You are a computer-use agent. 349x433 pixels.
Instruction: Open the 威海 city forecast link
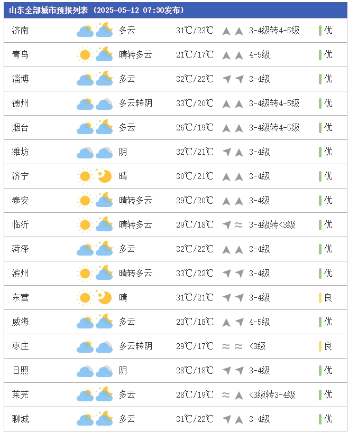(21, 322)
